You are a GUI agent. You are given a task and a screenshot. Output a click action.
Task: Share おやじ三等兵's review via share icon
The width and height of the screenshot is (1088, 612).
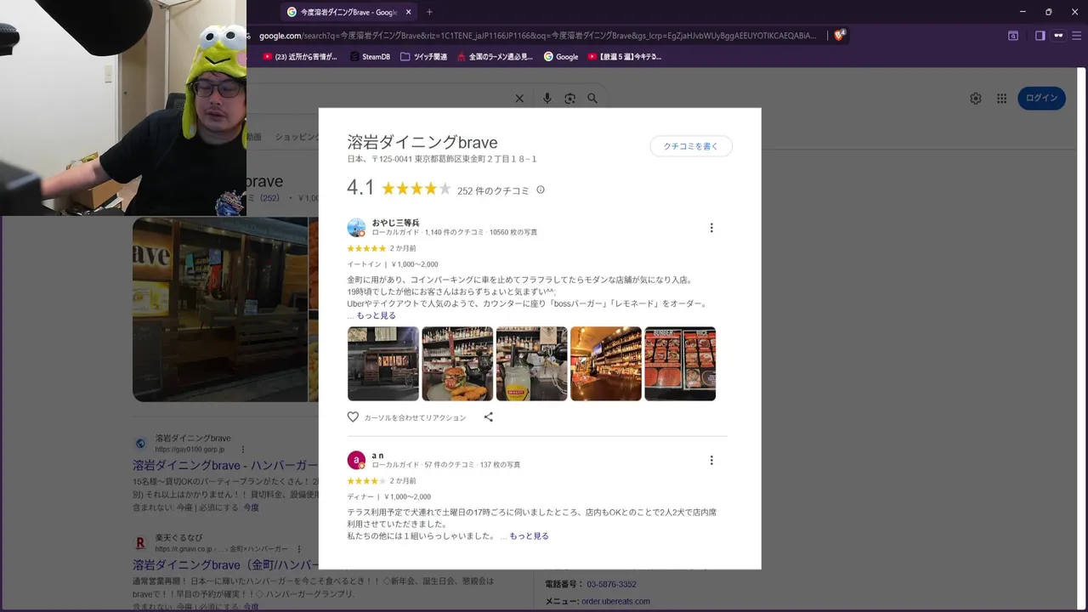click(488, 417)
